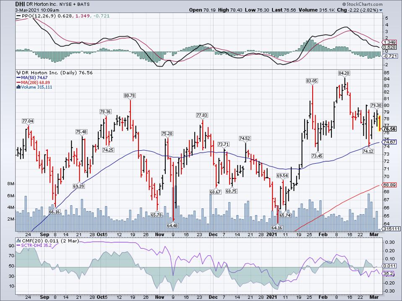Click the 64.48 November low label

click(x=172, y=225)
